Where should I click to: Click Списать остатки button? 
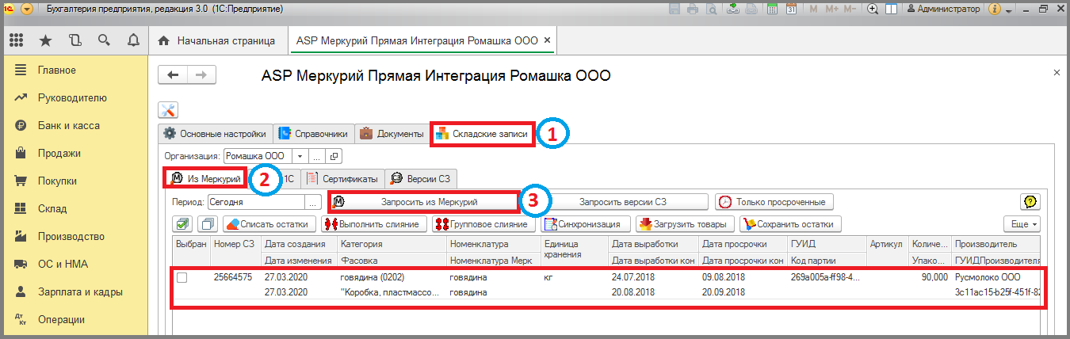[270, 224]
